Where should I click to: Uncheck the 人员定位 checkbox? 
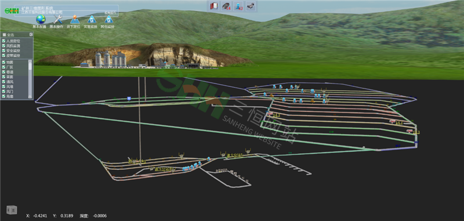(3, 41)
